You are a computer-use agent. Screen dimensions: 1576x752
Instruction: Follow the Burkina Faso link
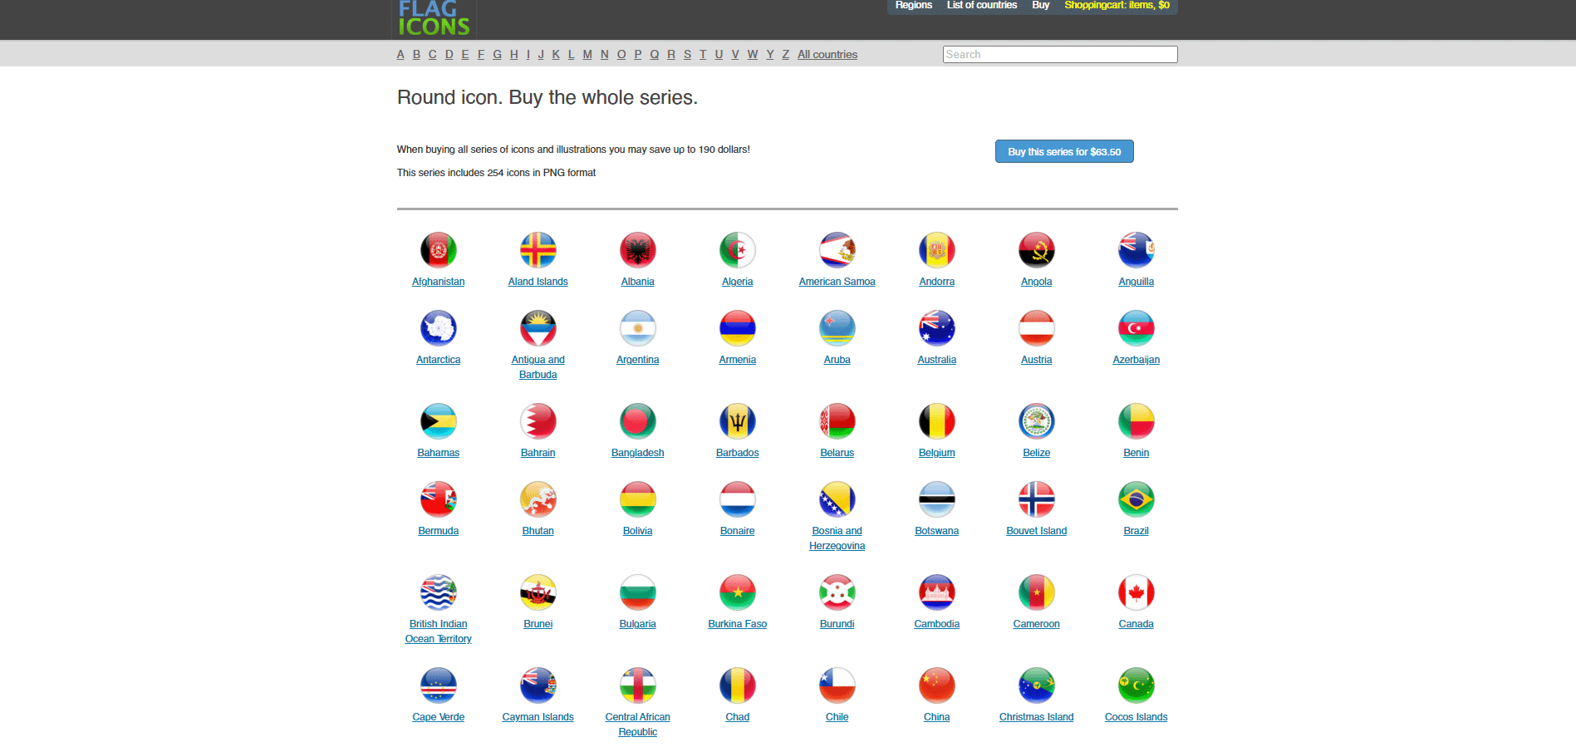pyautogui.click(x=738, y=624)
